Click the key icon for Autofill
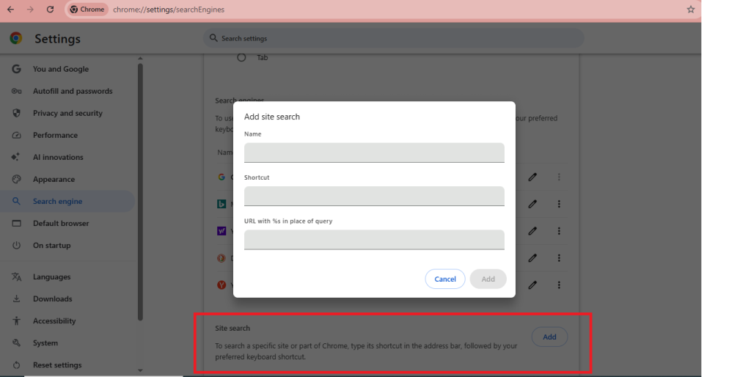Screen dimensions: 751x377 point(16,91)
